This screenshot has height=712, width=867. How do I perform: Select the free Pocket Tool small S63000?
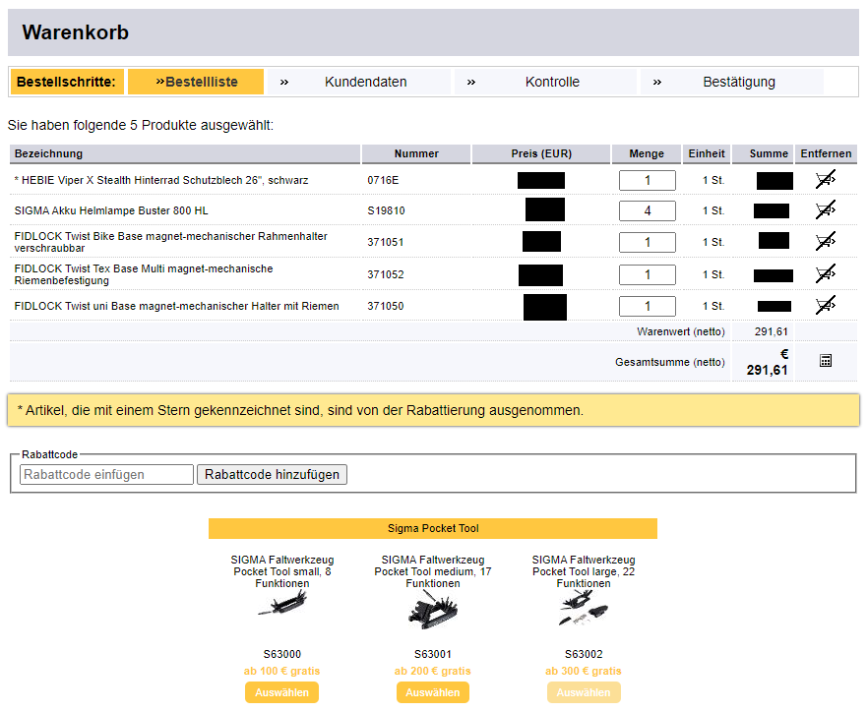pyautogui.click(x=282, y=692)
